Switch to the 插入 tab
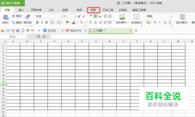The height and width of the screenshot is (117, 195). click(21, 10)
